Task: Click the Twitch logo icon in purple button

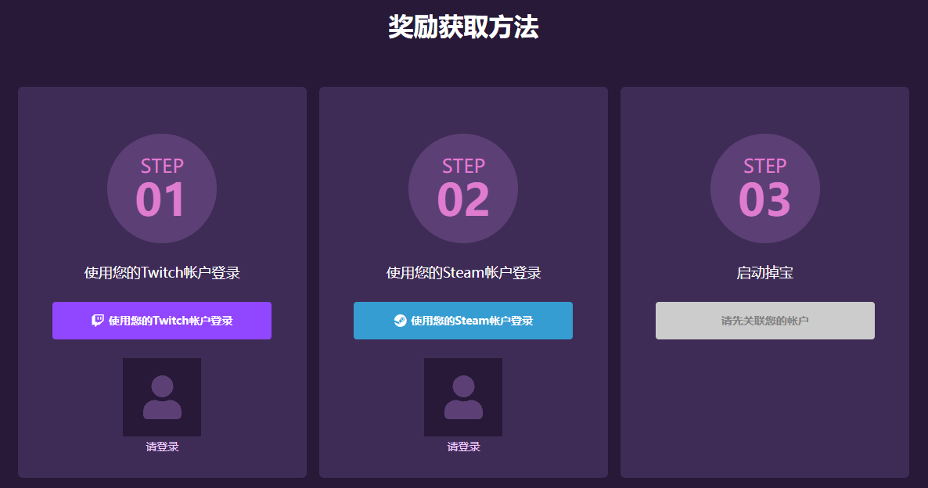Action: click(98, 321)
